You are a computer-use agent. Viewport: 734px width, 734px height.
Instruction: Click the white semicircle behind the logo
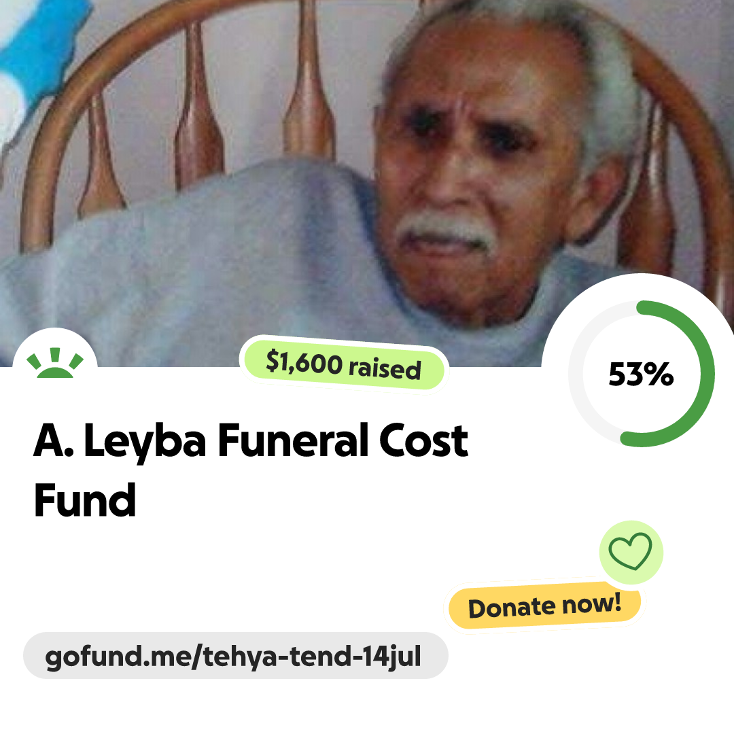[55, 347]
